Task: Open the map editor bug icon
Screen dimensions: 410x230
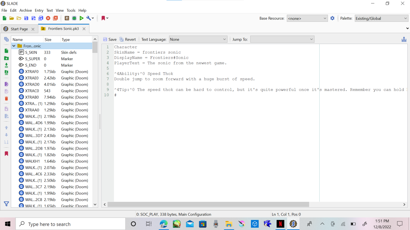Action: [x=74, y=18]
